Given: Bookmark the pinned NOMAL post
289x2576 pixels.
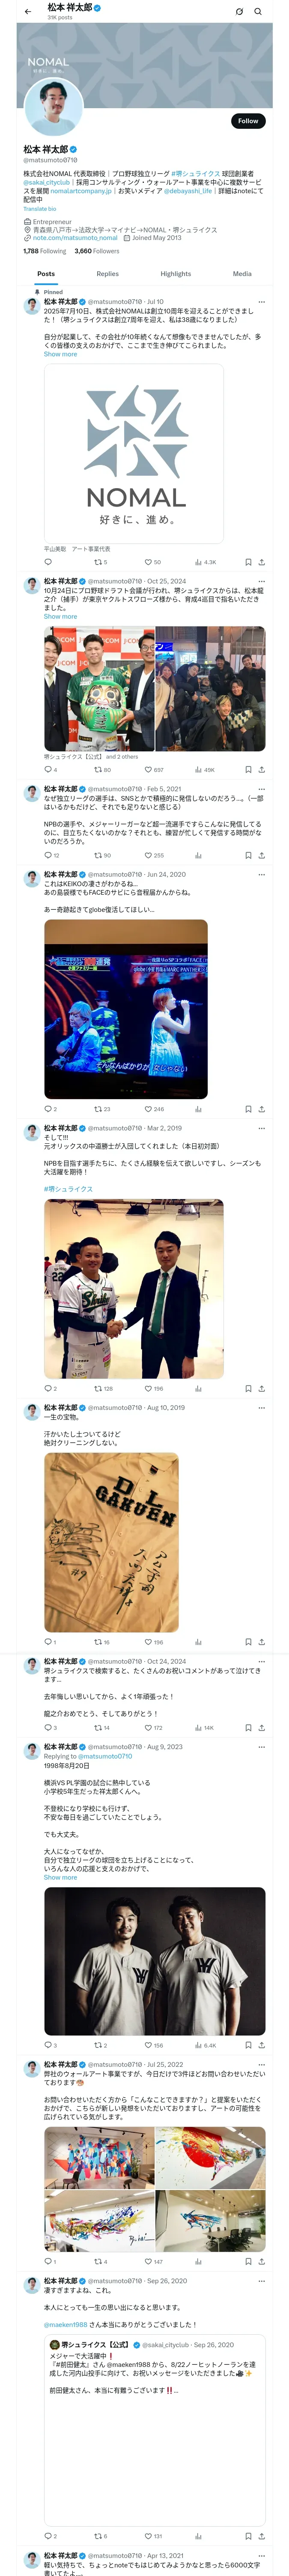Looking at the screenshot, I should click(x=248, y=562).
